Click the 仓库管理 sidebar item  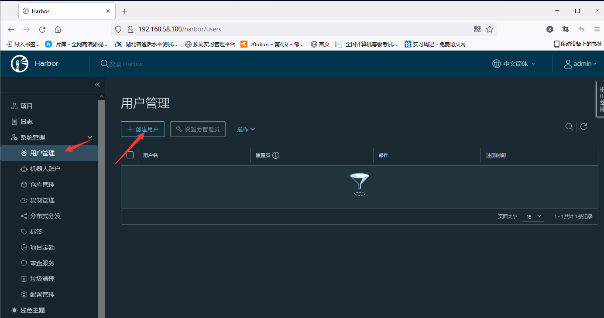[41, 184]
